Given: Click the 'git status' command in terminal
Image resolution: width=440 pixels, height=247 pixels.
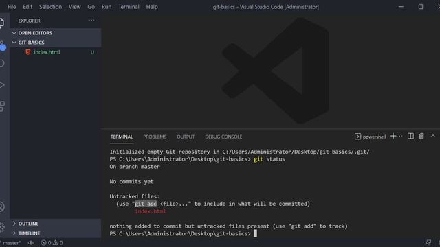Looking at the screenshot, I should (269, 159).
